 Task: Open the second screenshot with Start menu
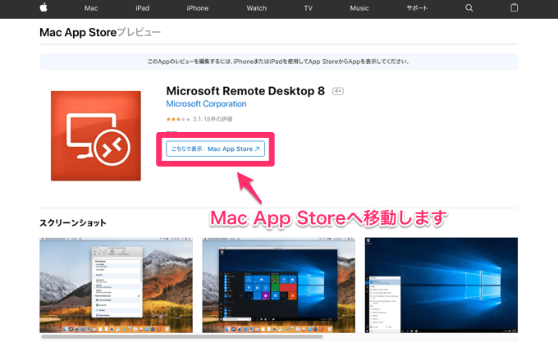point(279,285)
